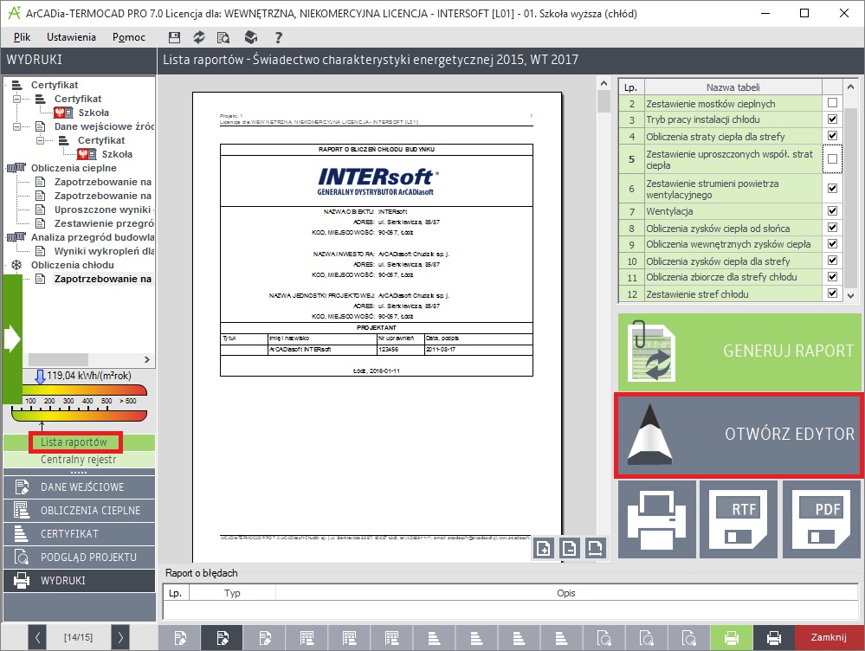Click the white arrow on the green side tab
This screenshot has width=865, height=651.
point(11,338)
